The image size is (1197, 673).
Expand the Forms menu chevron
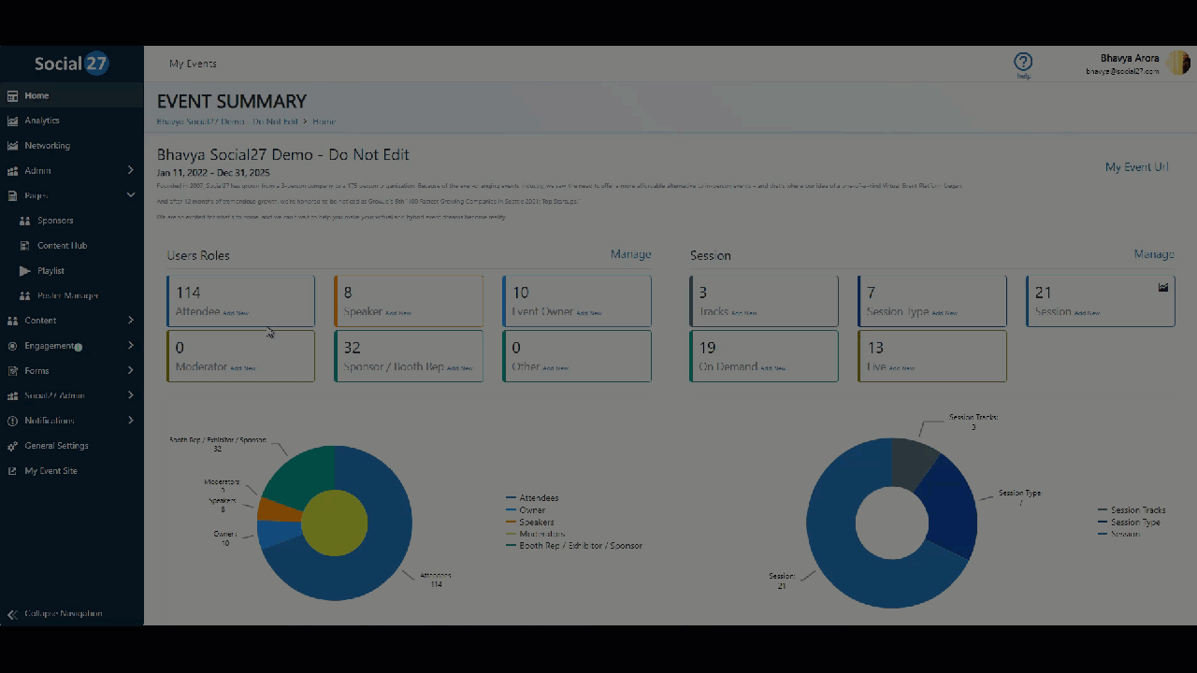click(x=131, y=371)
